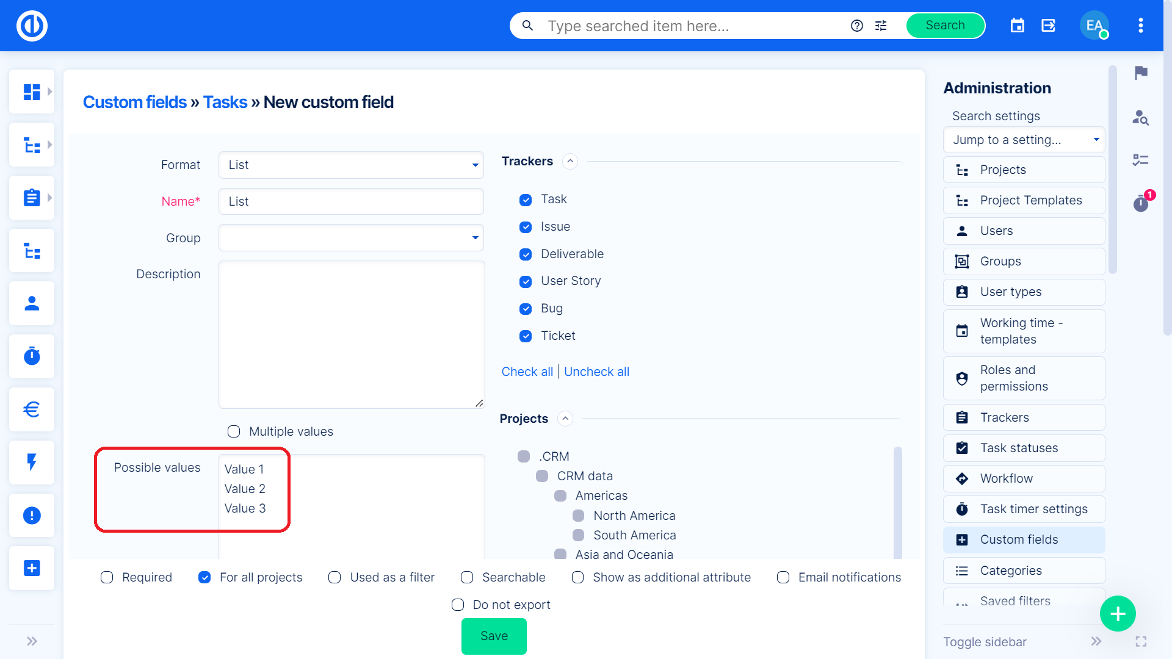The image size is (1172, 659).
Task: Go to Tasks breadcrumb link
Action: click(x=225, y=102)
